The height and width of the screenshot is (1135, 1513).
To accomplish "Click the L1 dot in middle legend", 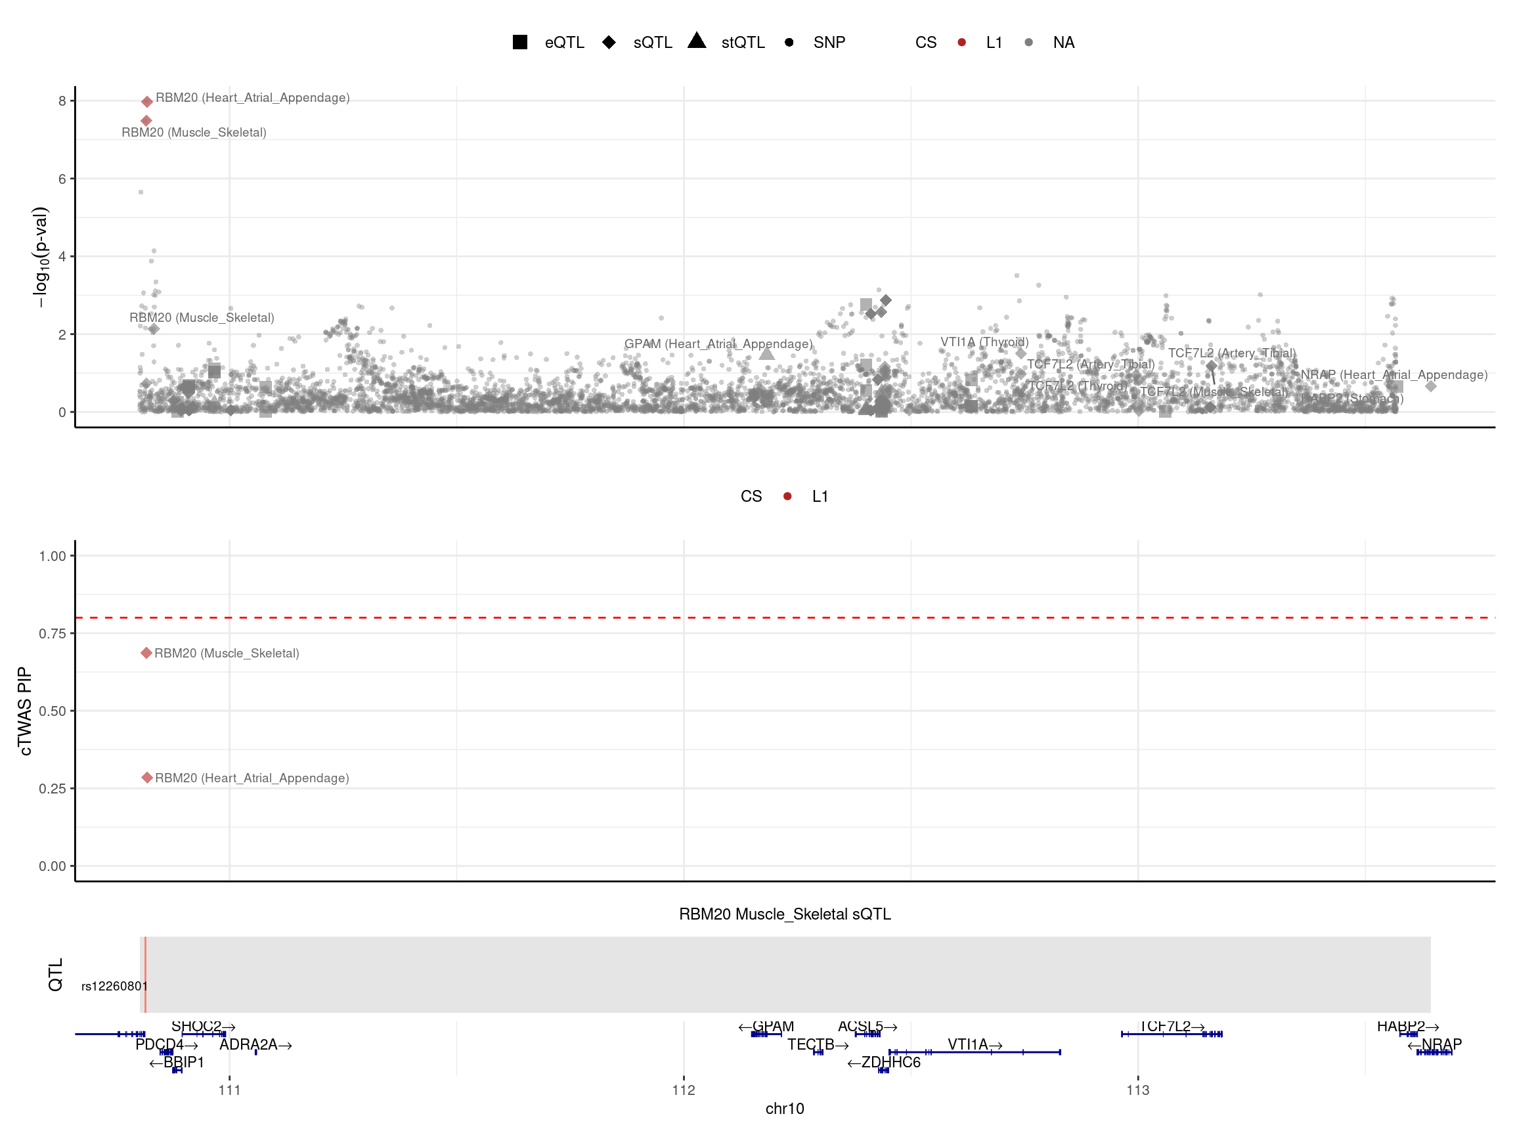I will [787, 497].
